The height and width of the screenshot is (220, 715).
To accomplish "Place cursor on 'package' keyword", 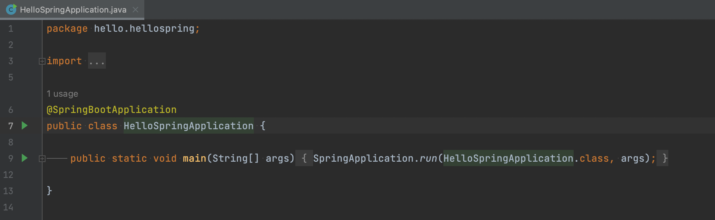I will coord(67,28).
